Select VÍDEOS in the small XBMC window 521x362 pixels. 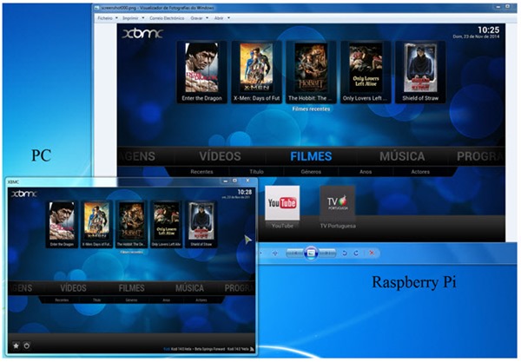click(73, 288)
